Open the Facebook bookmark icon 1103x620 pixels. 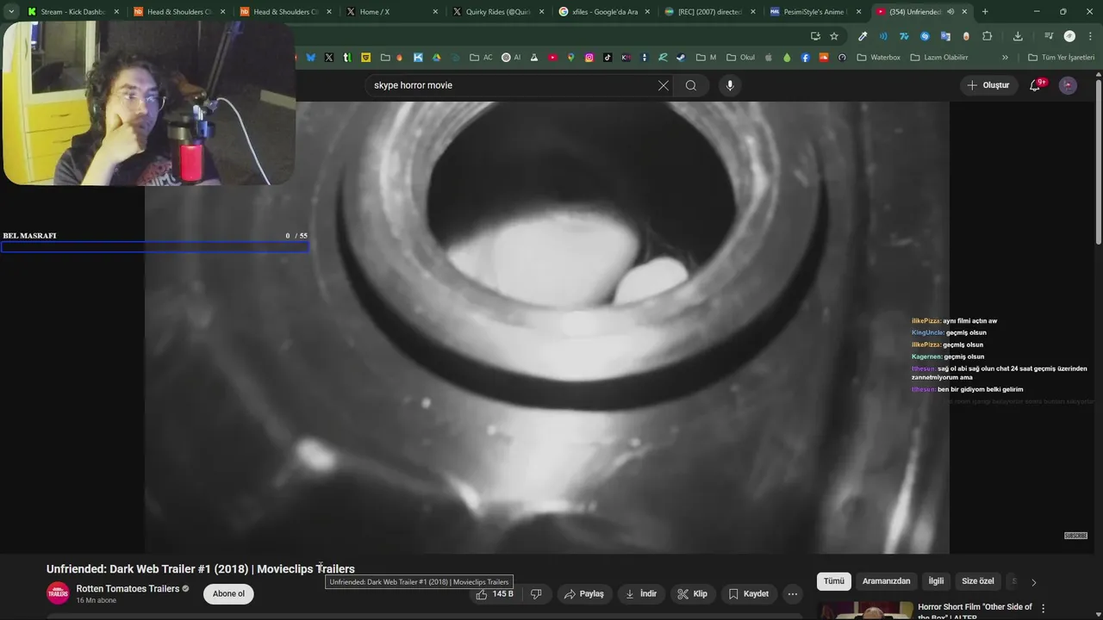[x=805, y=58]
